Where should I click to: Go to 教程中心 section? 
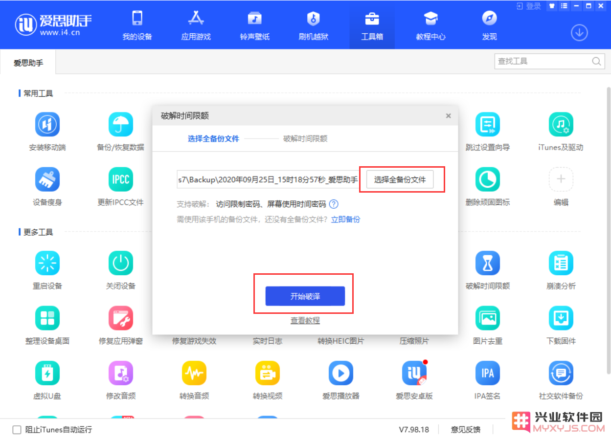430,26
